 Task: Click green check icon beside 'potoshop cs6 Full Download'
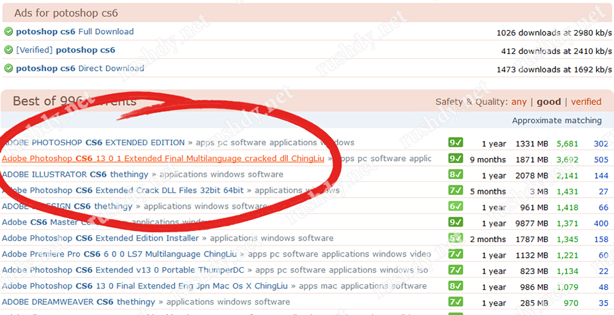point(8,31)
